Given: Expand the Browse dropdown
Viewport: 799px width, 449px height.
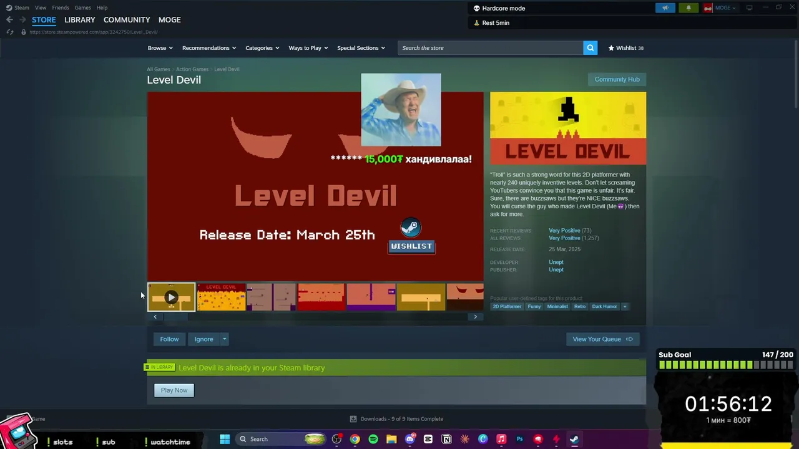Looking at the screenshot, I should [160, 48].
